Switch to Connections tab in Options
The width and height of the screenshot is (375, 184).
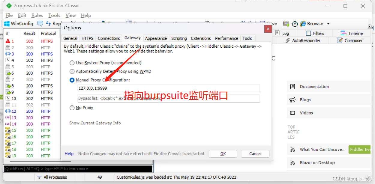(x=109, y=38)
